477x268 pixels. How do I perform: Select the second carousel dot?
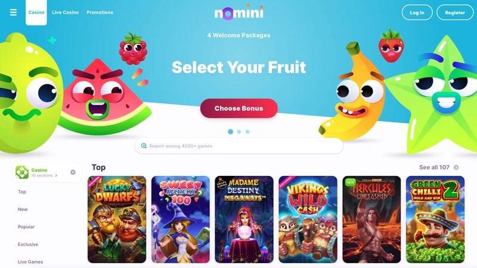pyautogui.click(x=239, y=131)
